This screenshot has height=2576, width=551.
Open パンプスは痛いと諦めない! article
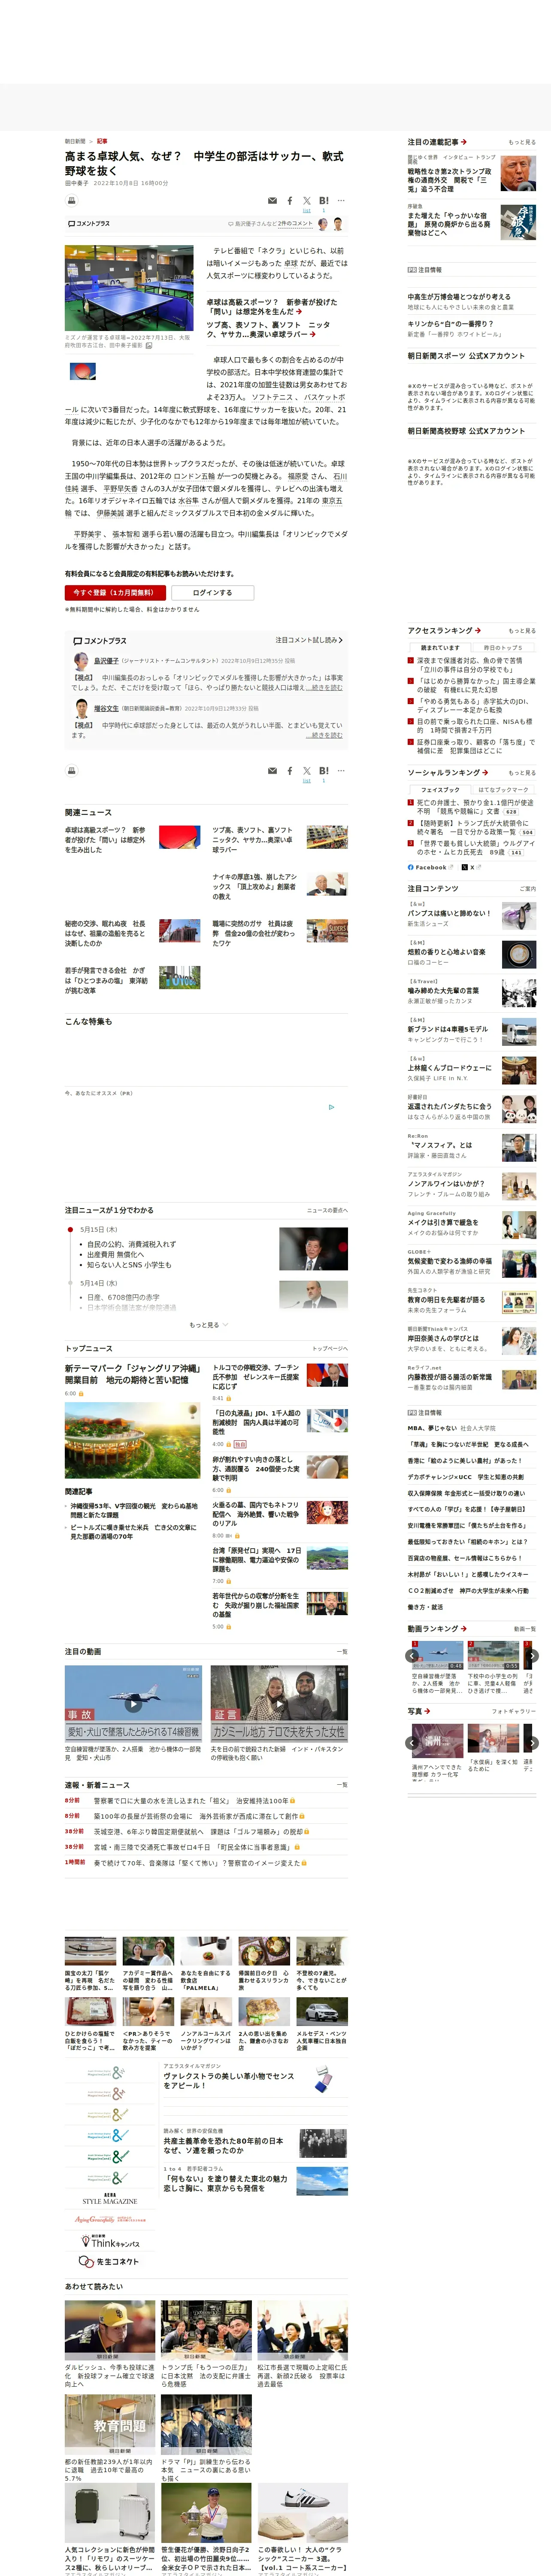[x=449, y=913]
